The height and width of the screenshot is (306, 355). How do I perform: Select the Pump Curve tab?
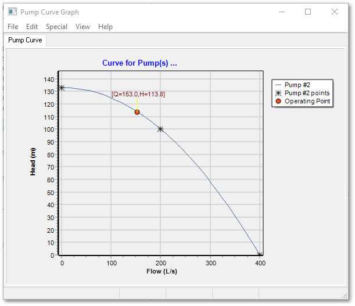point(25,40)
